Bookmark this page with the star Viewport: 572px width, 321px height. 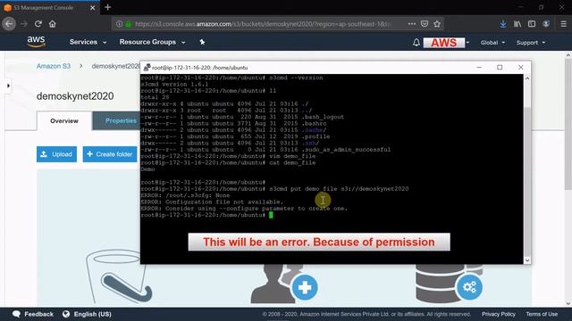click(437, 24)
